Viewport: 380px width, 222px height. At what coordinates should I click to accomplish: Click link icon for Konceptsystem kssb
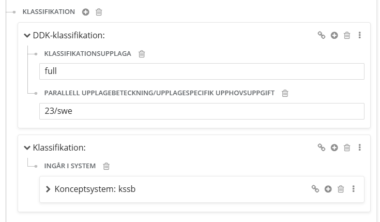[315, 189]
